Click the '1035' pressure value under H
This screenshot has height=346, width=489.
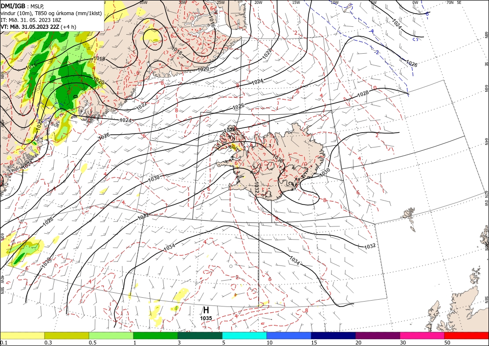pyautogui.click(x=206, y=318)
